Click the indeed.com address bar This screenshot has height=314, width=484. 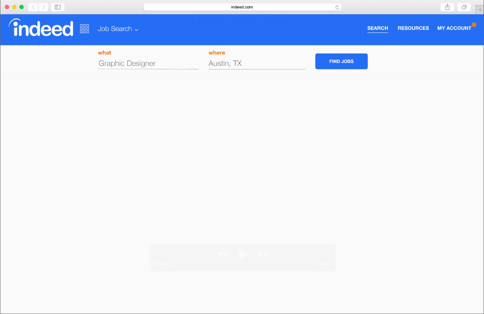pos(242,7)
